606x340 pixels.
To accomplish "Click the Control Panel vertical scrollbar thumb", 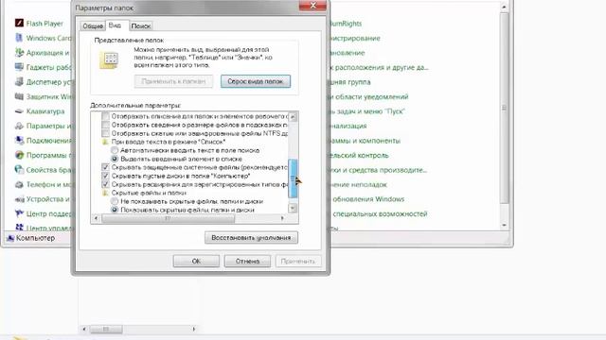I will coord(504,108).
